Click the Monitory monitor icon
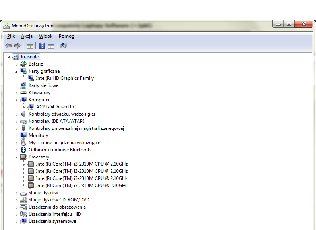This screenshot has width=316, height=230. [23, 135]
